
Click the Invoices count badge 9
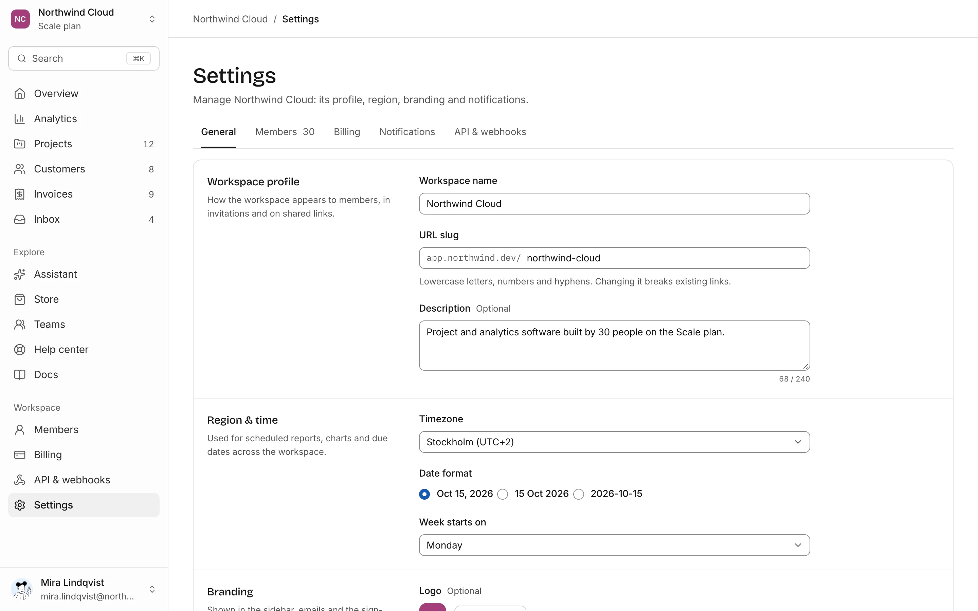click(x=151, y=195)
